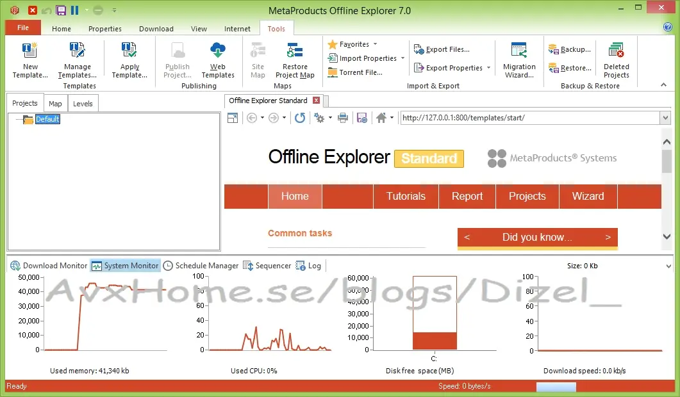Click the browser layout icon left of back
Screen dimensions: 680x397
point(233,118)
